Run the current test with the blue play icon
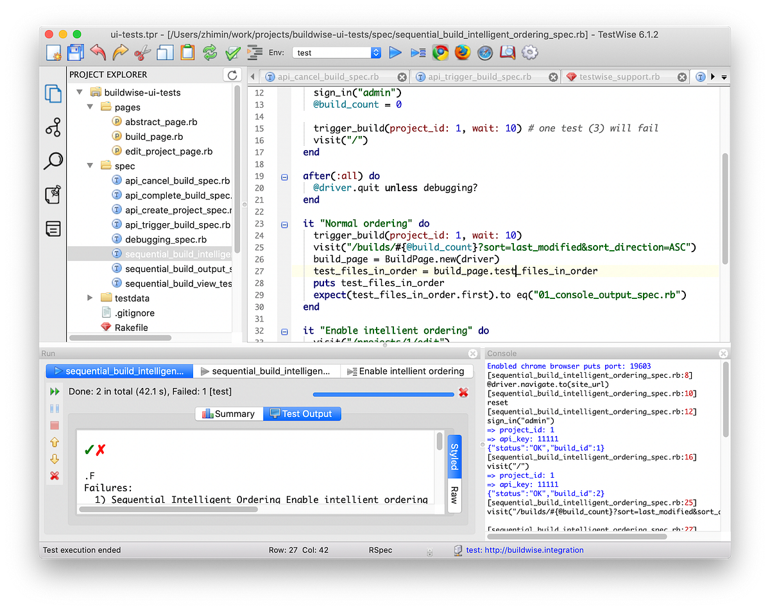The height and width of the screenshot is (610, 770). (395, 53)
